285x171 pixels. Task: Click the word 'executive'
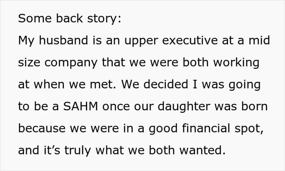(x=190, y=40)
